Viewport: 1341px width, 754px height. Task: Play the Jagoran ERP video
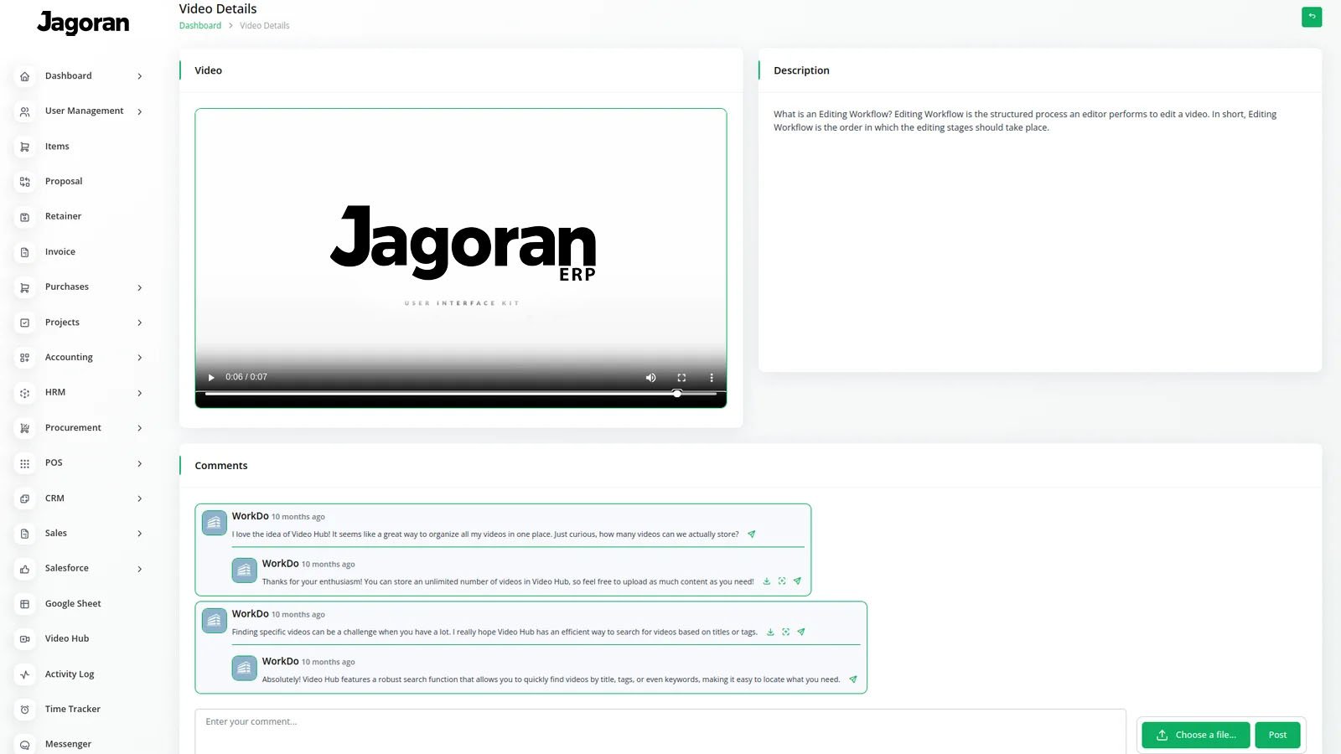211,378
